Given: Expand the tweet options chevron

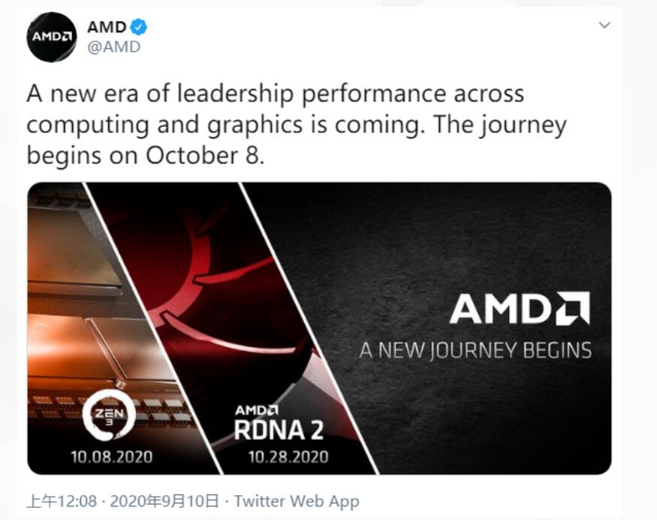Looking at the screenshot, I should point(604,26).
